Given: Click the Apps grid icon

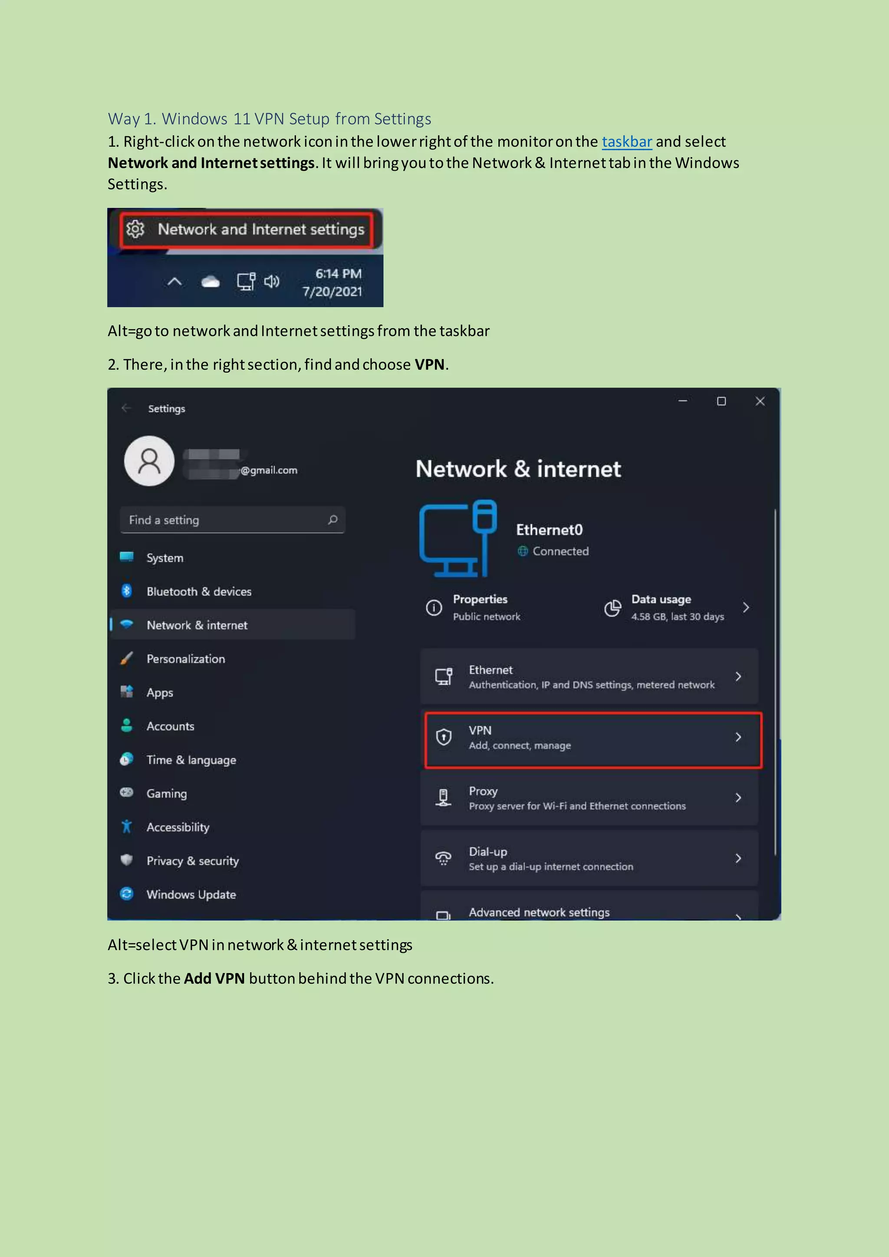Looking at the screenshot, I should (x=126, y=691).
